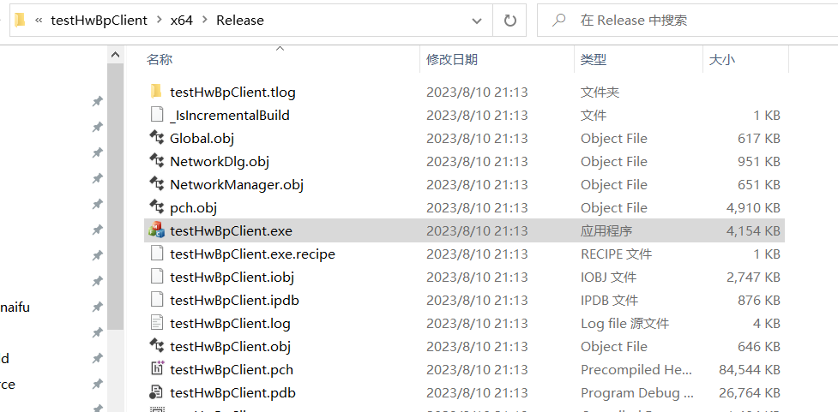Sort by the 修改日期 column header

coord(452,59)
